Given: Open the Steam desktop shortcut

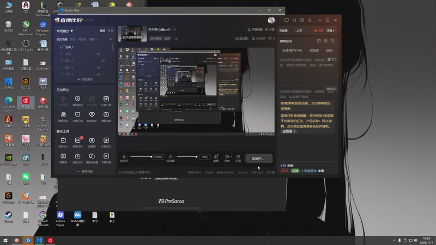Looking at the screenshot, I should point(8,217).
